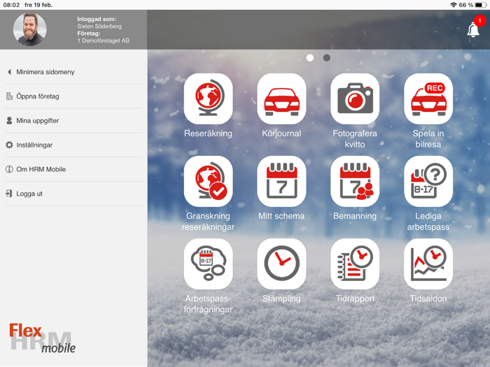Open the Stämpling clock icon

(281, 264)
